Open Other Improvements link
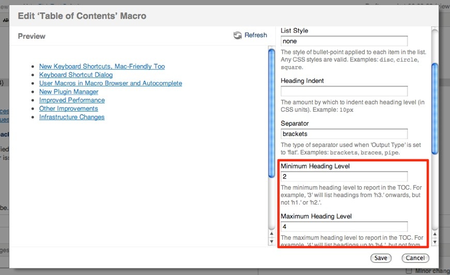The height and width of the screenshot is (275, 450). pos(69,109)
